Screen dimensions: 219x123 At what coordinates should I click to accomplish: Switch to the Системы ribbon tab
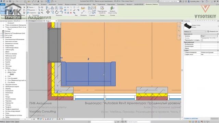point(36,4)
